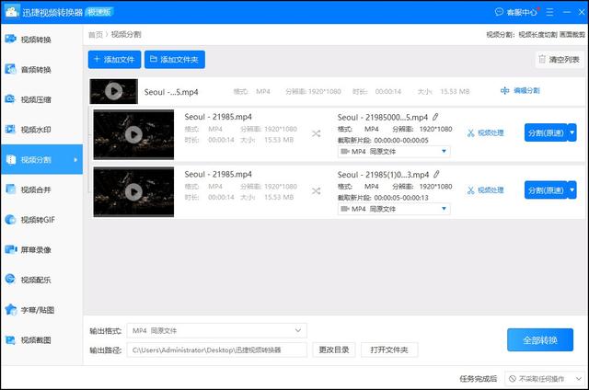Play the top Seoul video thumbnail
589x390 pixels.
coord(113,91)
